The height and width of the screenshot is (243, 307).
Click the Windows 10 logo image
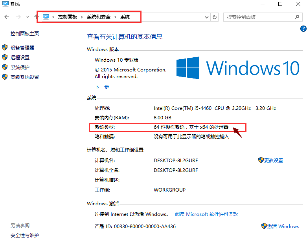(x=238, y=68)
